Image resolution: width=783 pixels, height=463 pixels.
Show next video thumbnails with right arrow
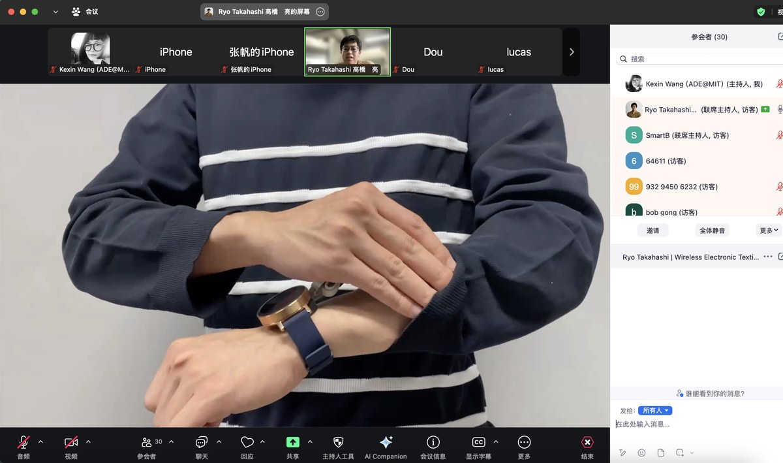pos(572,52)
